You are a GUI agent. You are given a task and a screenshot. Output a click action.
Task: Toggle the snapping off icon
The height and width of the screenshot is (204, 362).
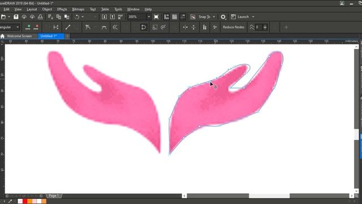click(x=193, y=17)
